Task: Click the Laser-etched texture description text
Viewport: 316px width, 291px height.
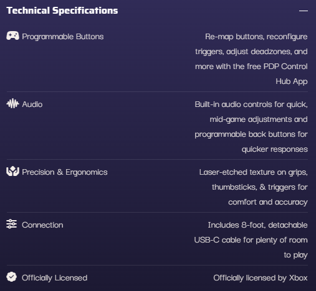Action: tap(254, 187)
